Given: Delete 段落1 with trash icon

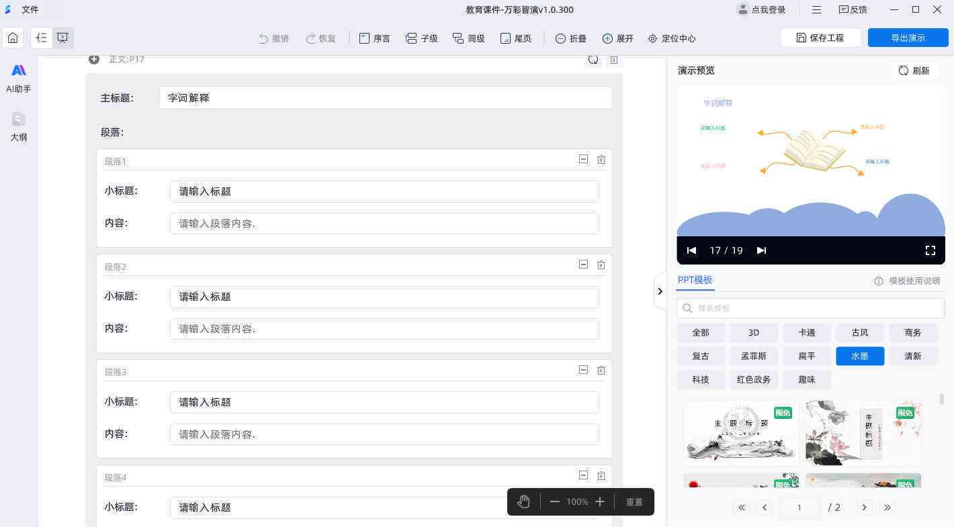Looking at the screenshot, I should tap(601, 159).
